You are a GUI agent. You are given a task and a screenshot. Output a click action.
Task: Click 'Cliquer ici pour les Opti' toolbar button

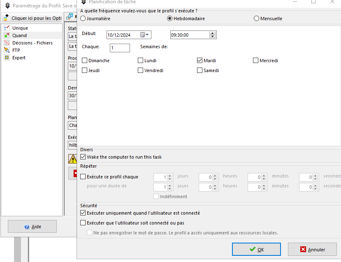[x=32, y=18]
